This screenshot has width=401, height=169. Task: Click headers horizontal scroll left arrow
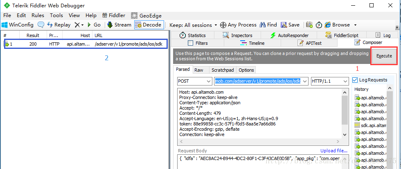(181, 141)
